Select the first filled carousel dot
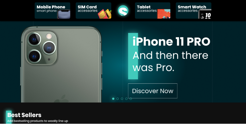 tap(113, 99)
